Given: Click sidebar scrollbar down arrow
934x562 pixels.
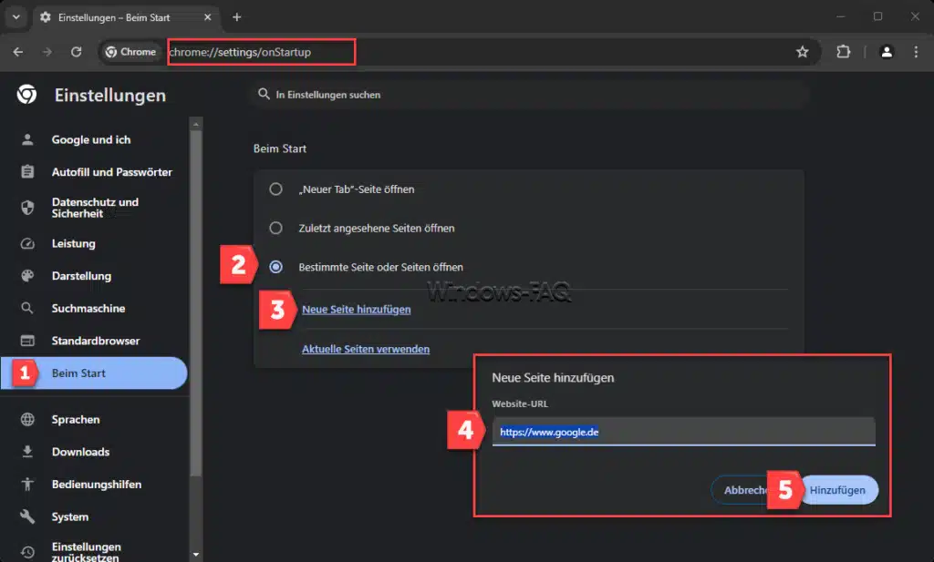Looking at the screenshot, I should click(x=196, y=555).
